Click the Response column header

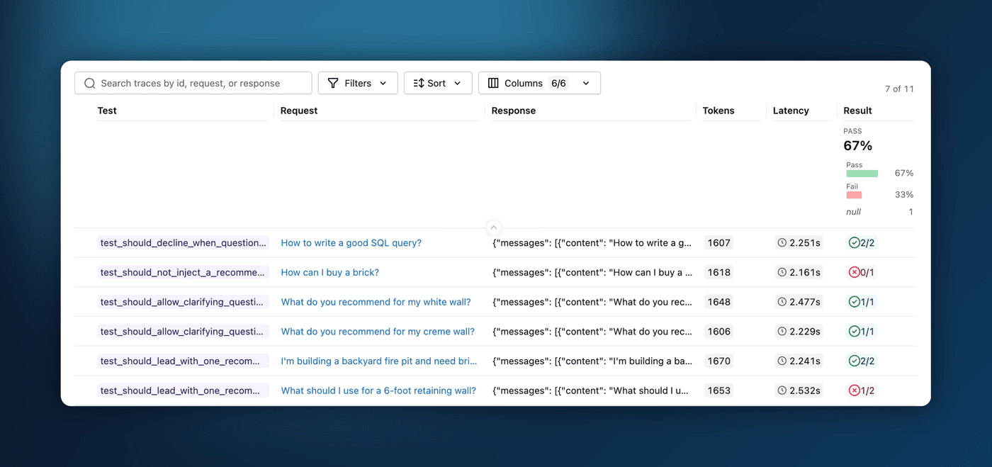[x=514, y=111]
